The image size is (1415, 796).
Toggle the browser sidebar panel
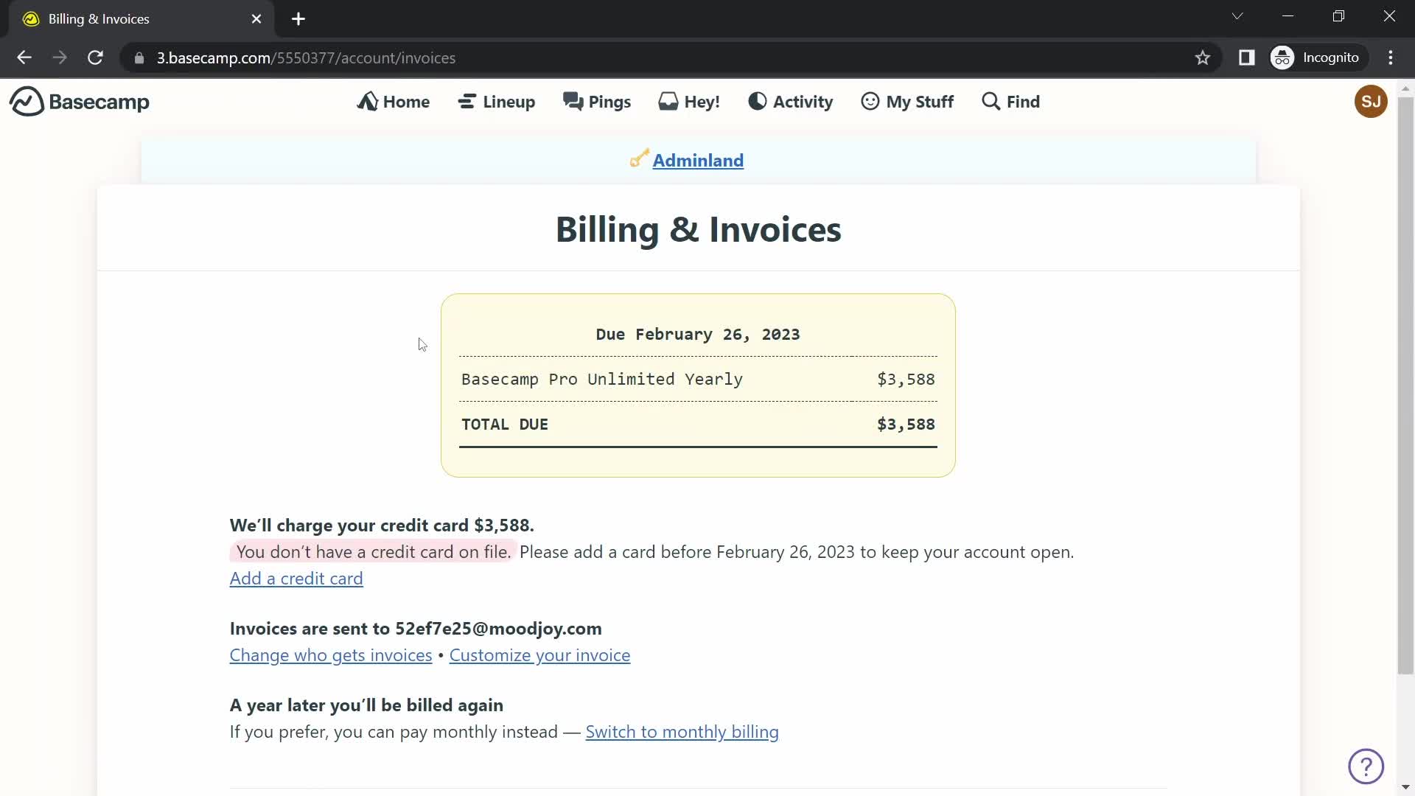[x=1247, y=57]
